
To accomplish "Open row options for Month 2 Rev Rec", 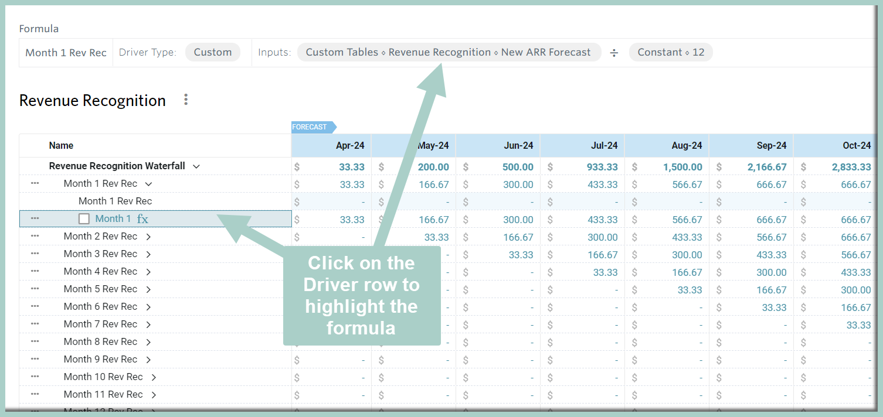I will [x=35, y=236].
